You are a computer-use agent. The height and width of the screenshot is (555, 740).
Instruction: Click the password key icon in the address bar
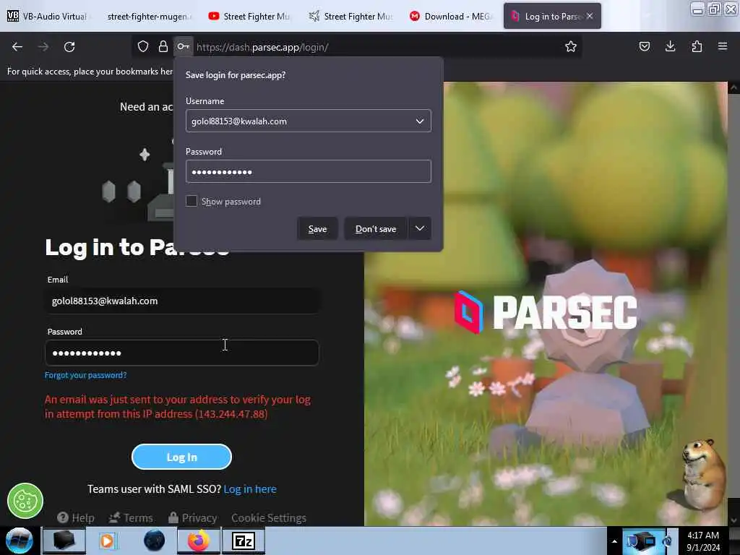(x=183, y=47)
